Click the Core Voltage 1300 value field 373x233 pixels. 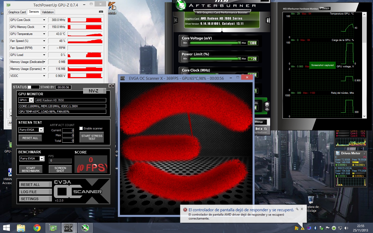coord(252,43)
